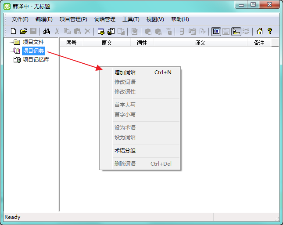Click the grayed alignment pairs icon
This screenshot has width=283, height=225.
[246, 32]
